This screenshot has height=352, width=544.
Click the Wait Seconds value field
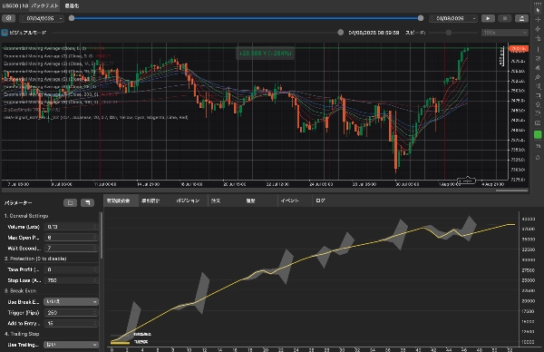click(71, 249)
